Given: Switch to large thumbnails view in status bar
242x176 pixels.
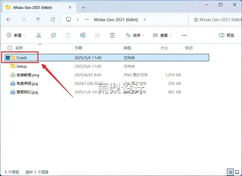Looking at the screenshot, I should [x=237, y=172].
